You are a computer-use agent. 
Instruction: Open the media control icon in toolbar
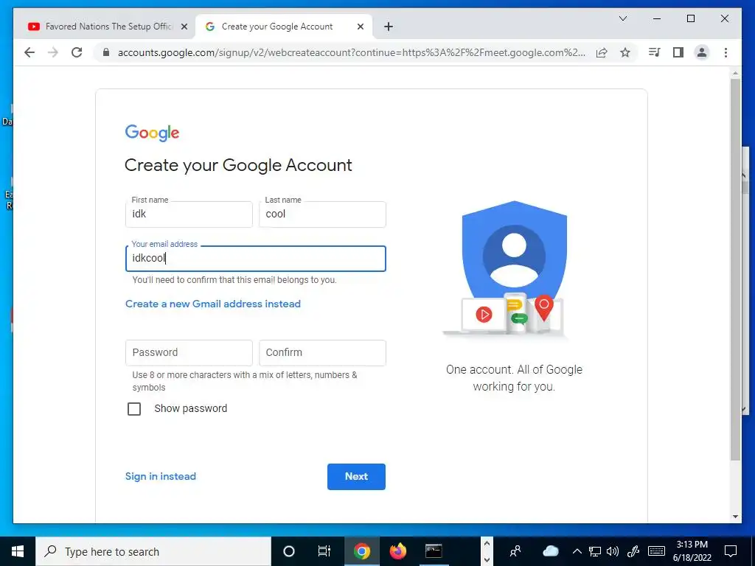(655, 52)
